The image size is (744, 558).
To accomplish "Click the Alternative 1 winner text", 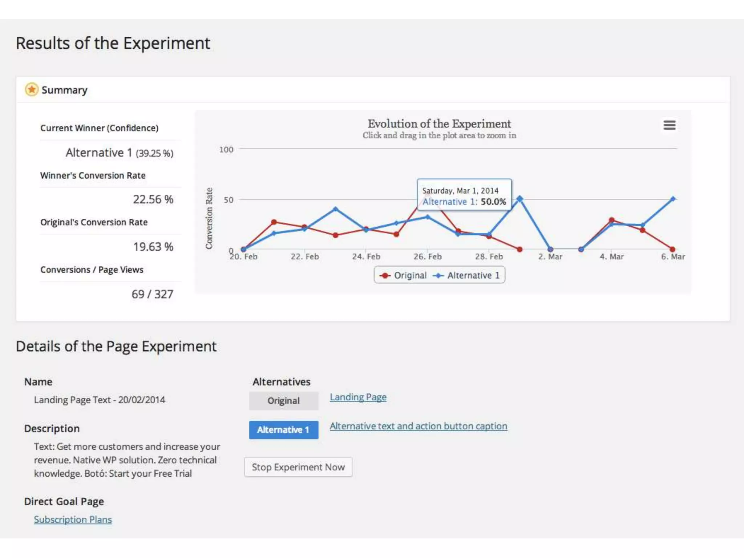I will click(98, 153).
